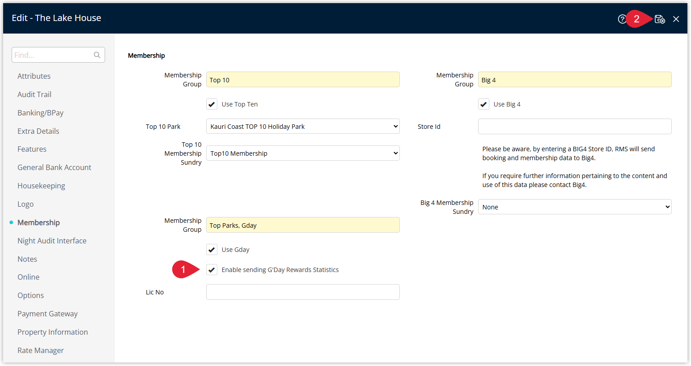Viewport: 691px width, 366px height.
Task: Open the Audit Trail section
Action: 34,94
